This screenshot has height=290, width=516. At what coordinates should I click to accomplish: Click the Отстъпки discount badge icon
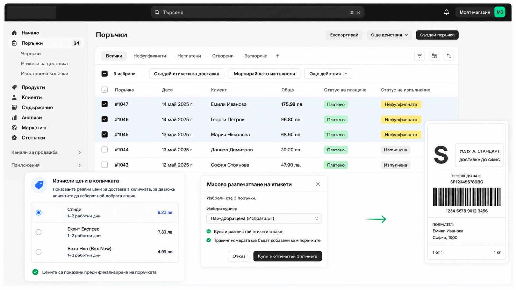[x=14, y=138]
